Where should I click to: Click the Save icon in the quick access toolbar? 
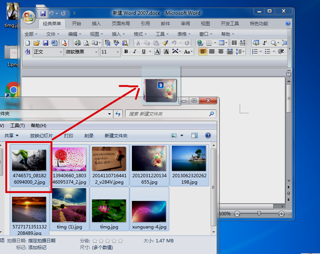[x=43, y=14]
